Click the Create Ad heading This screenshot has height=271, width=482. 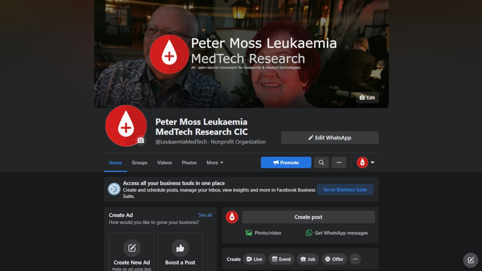121,215
